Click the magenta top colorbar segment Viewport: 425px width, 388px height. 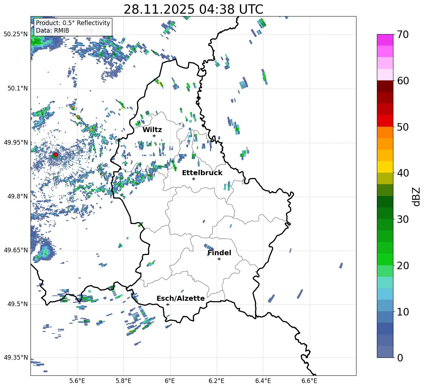[385, 40]
